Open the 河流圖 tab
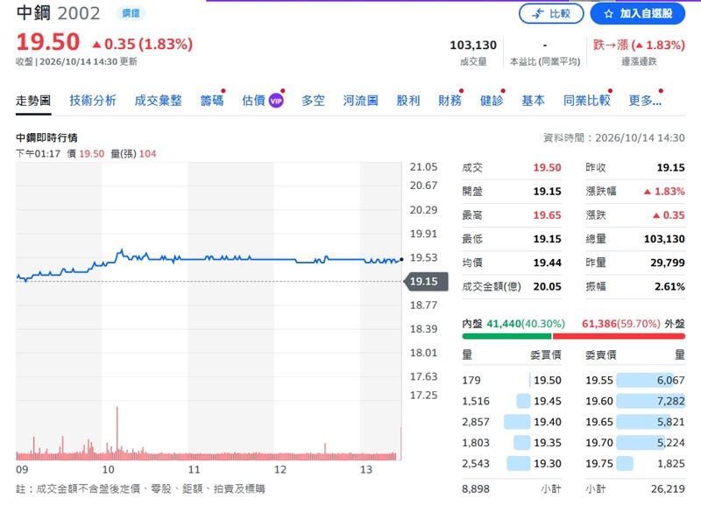 coord(360,101)
